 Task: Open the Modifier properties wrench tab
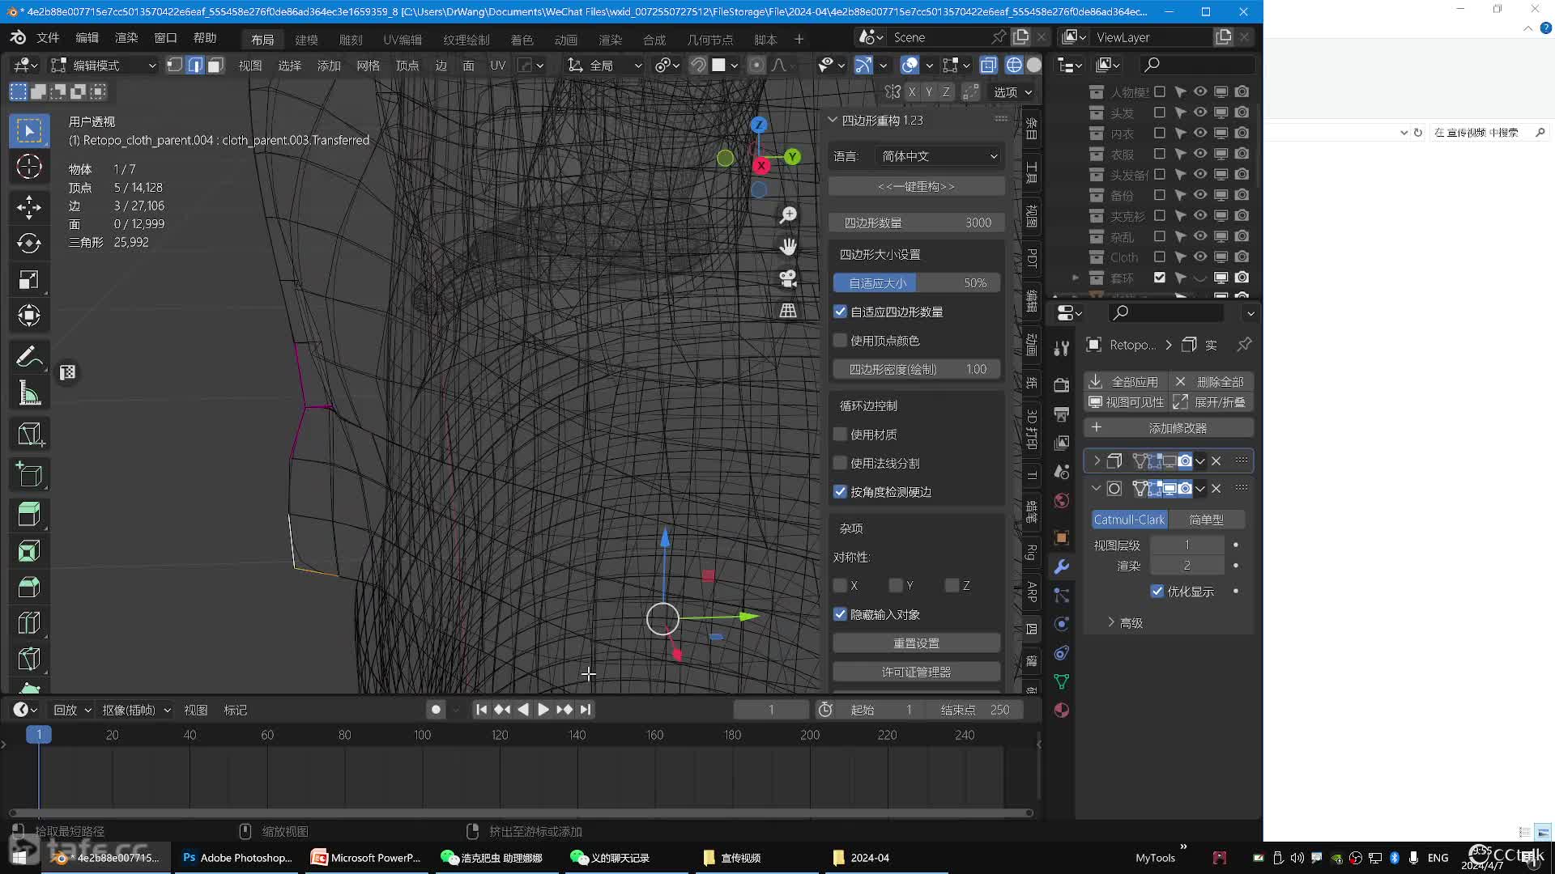coord(1062,567)
